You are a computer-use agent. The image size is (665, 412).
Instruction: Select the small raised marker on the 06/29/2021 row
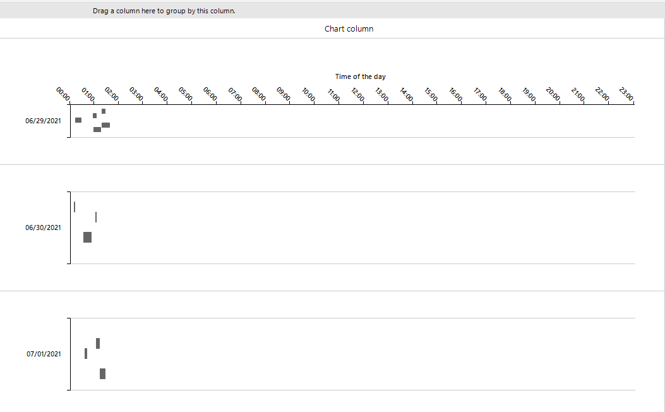[x=103, y=110]
